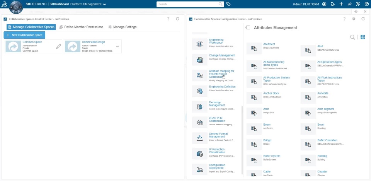
Task: Edit the Common Space with pencil icon
Action: pos(58,46)
